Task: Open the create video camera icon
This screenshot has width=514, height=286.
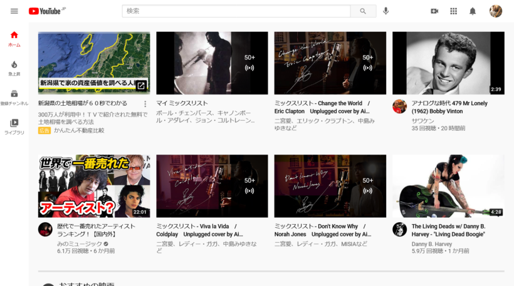Action: tap(434, 11)
